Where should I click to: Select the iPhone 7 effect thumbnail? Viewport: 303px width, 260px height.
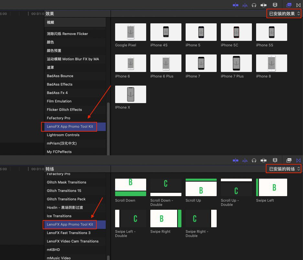[201, 63]
